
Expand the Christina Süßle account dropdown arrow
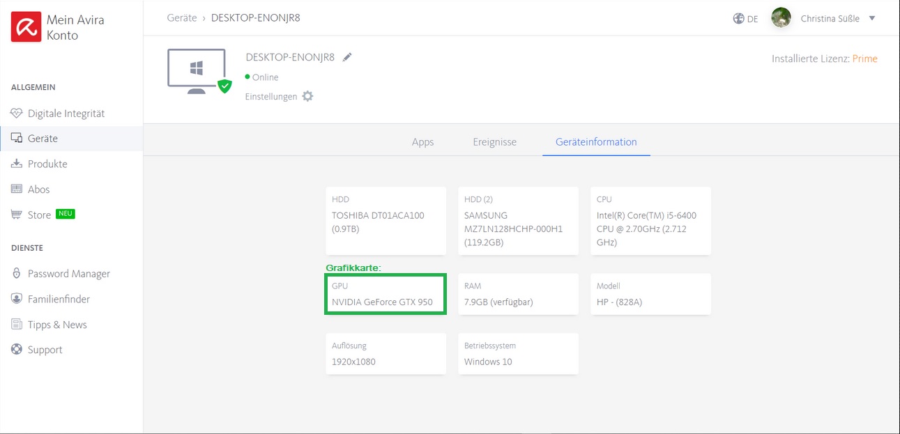pos(872,19)
